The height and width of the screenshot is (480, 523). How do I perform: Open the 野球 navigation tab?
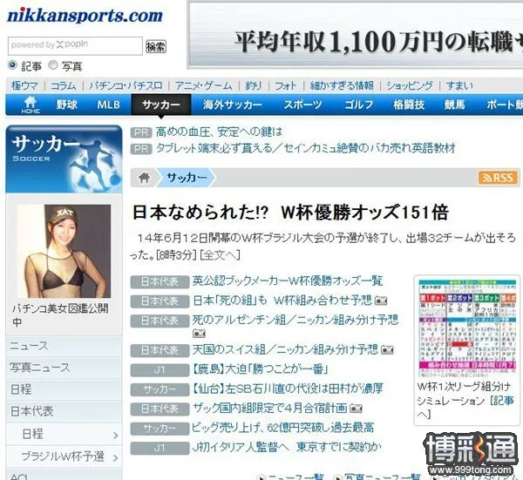67,105
